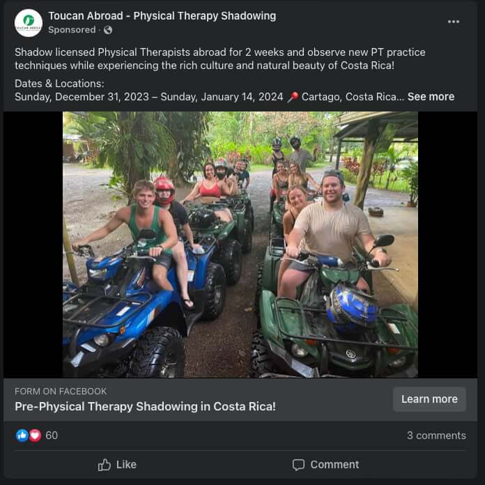Click the Comment button label
This screenshot has height=485, width=485.
(334, 464)
